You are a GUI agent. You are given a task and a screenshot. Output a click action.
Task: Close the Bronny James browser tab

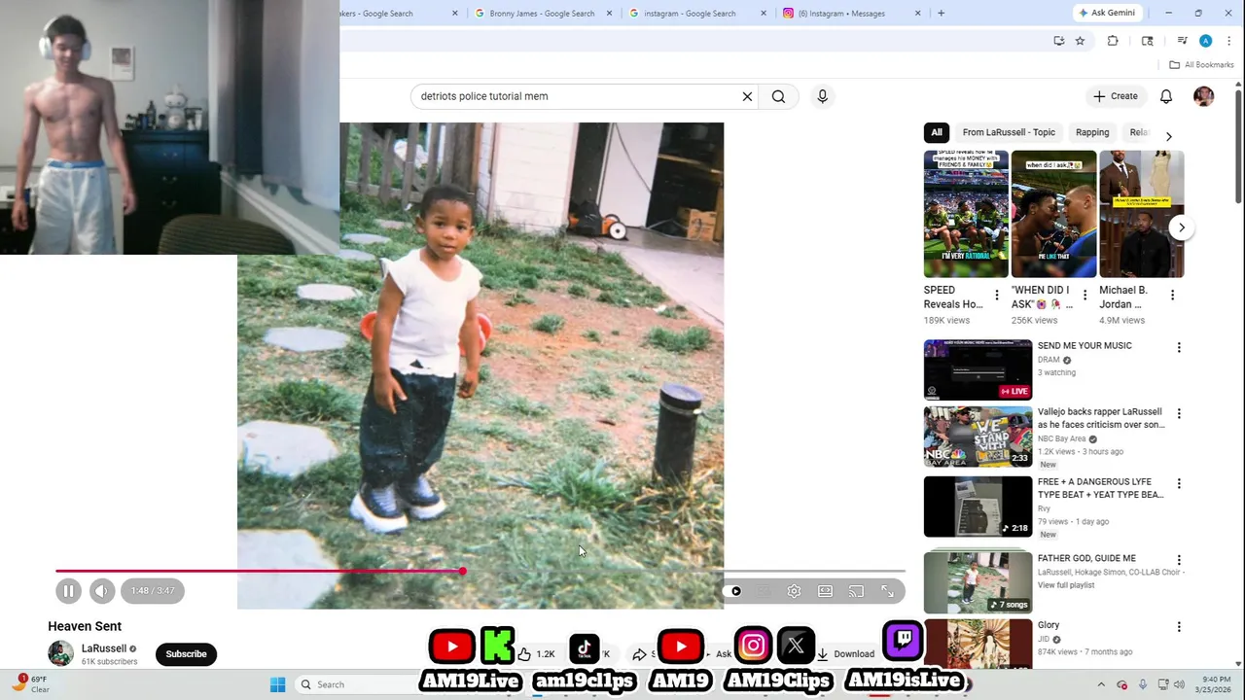click(x=610, y=14)
